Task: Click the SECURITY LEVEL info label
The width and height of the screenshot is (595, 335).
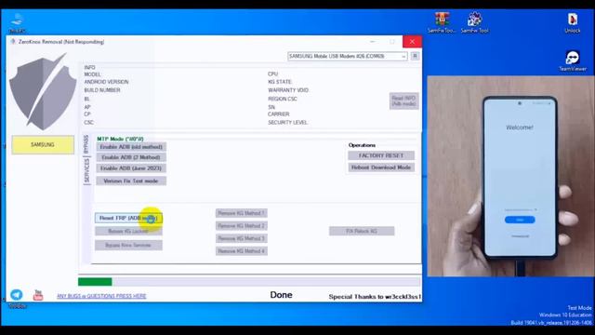Action: 287,123
